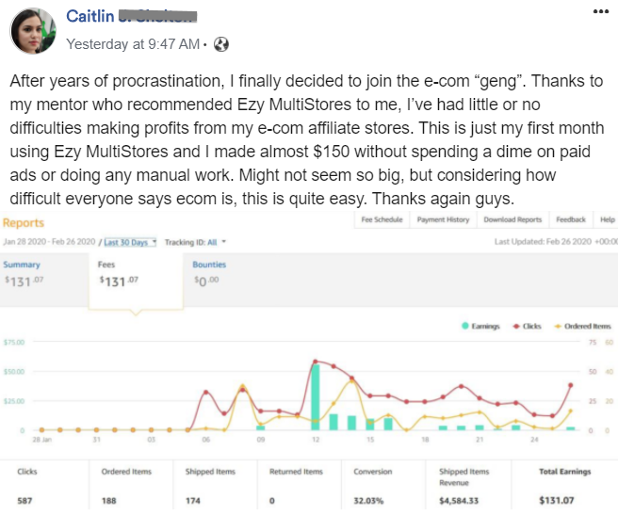
Task: Open the Tracking ID All dropdown
Action: point(194,243)
